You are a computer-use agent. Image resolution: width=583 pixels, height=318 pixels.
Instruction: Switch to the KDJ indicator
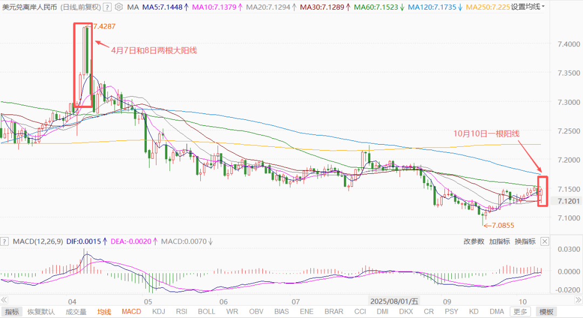(x=159, y=312)
